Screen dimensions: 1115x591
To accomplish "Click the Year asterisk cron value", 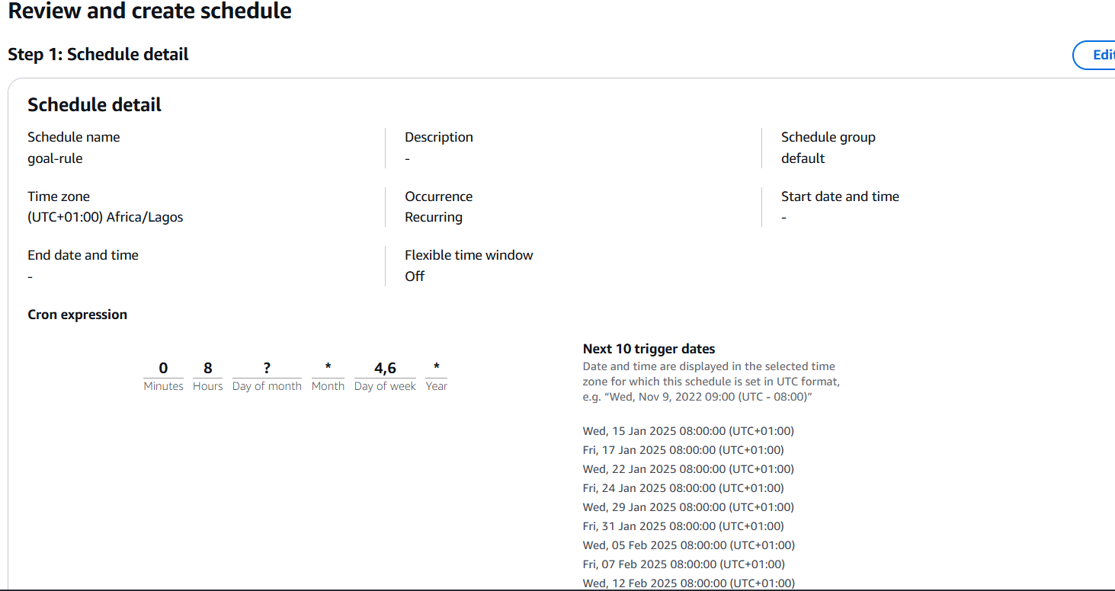I will [x=436, y=367].
